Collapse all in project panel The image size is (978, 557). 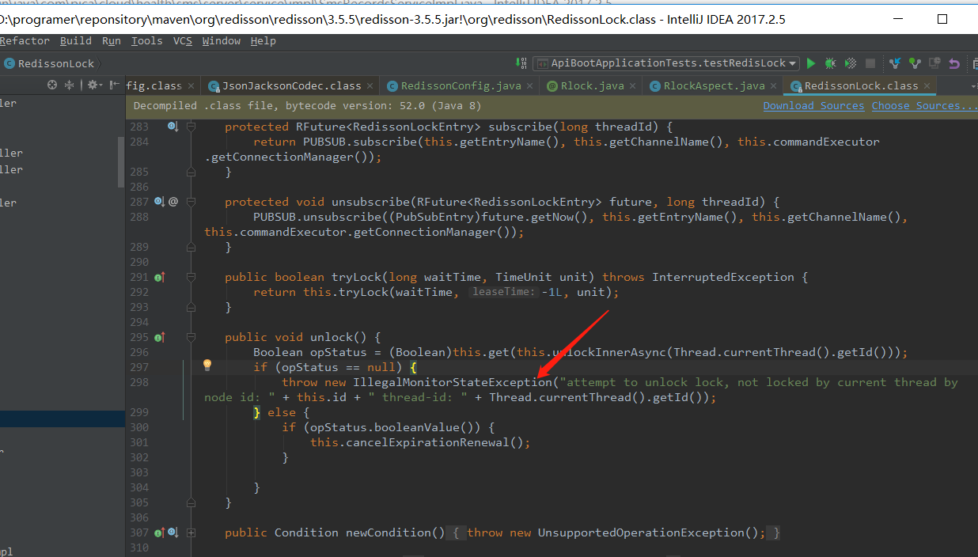(70, 85)
